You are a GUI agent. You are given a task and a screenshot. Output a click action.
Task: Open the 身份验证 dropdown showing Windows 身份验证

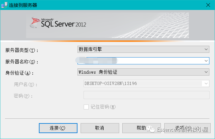tap(143, 72)
